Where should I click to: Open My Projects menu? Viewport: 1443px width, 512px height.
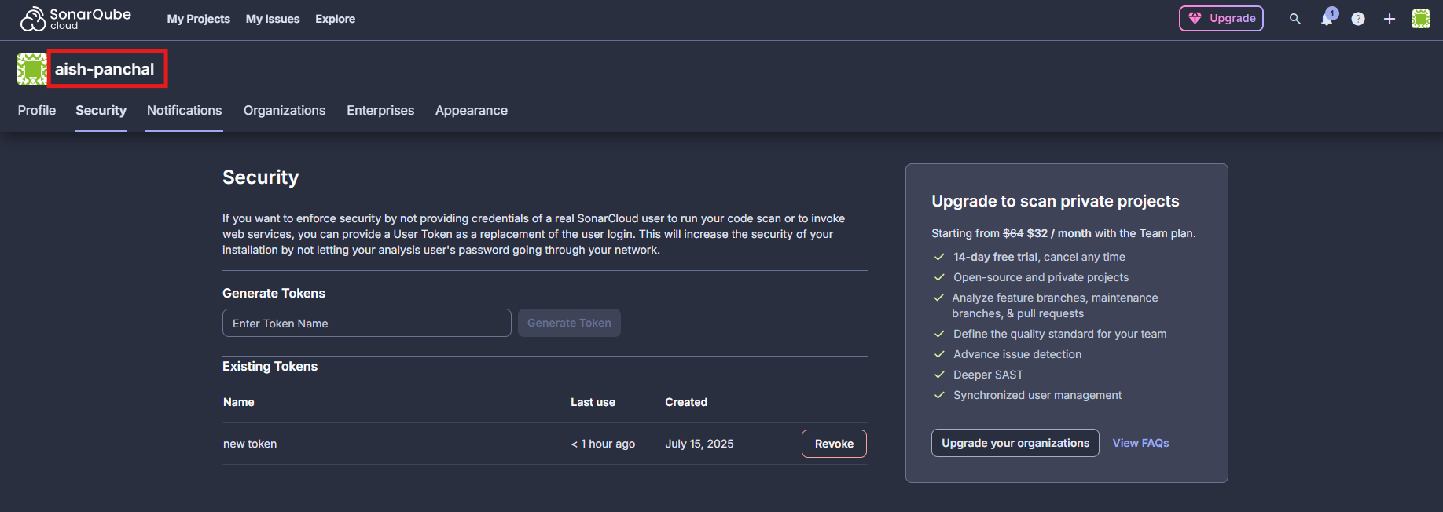pos(199,19)
